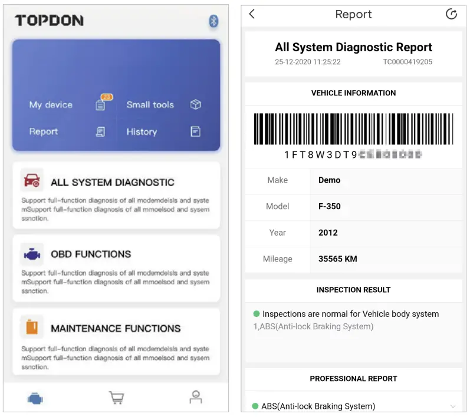Tap the Bluetooth connection icon

[x=213, y=21]
